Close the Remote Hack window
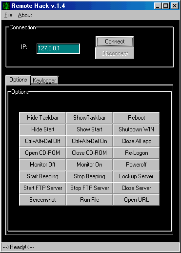The width and height of the screenshot is (181, 253). [175, 6]
